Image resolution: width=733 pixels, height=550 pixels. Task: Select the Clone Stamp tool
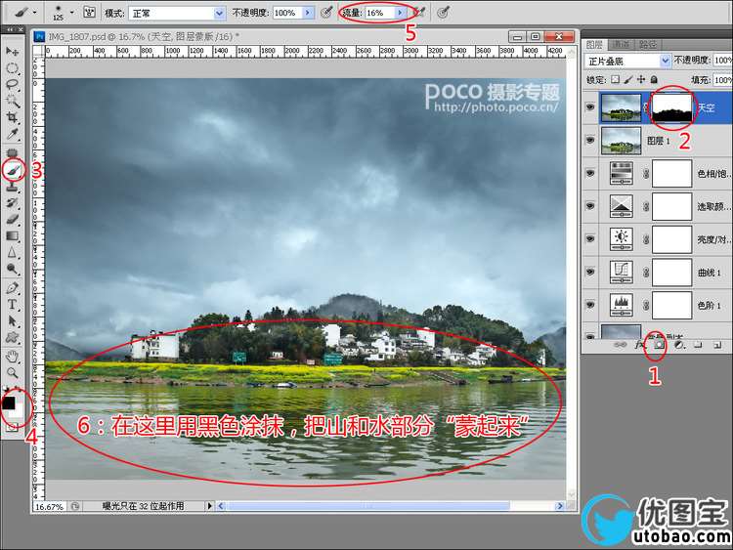pos(12,187)
